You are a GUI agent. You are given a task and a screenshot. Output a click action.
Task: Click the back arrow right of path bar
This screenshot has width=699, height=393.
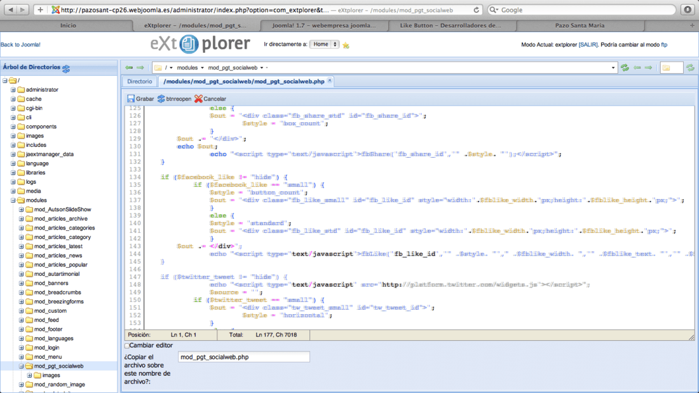pyautogui.click(x=637, y=68)
